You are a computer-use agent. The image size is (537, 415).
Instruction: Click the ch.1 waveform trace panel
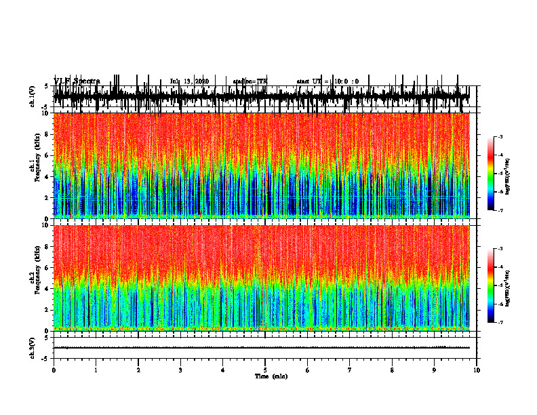click(264, 96)
